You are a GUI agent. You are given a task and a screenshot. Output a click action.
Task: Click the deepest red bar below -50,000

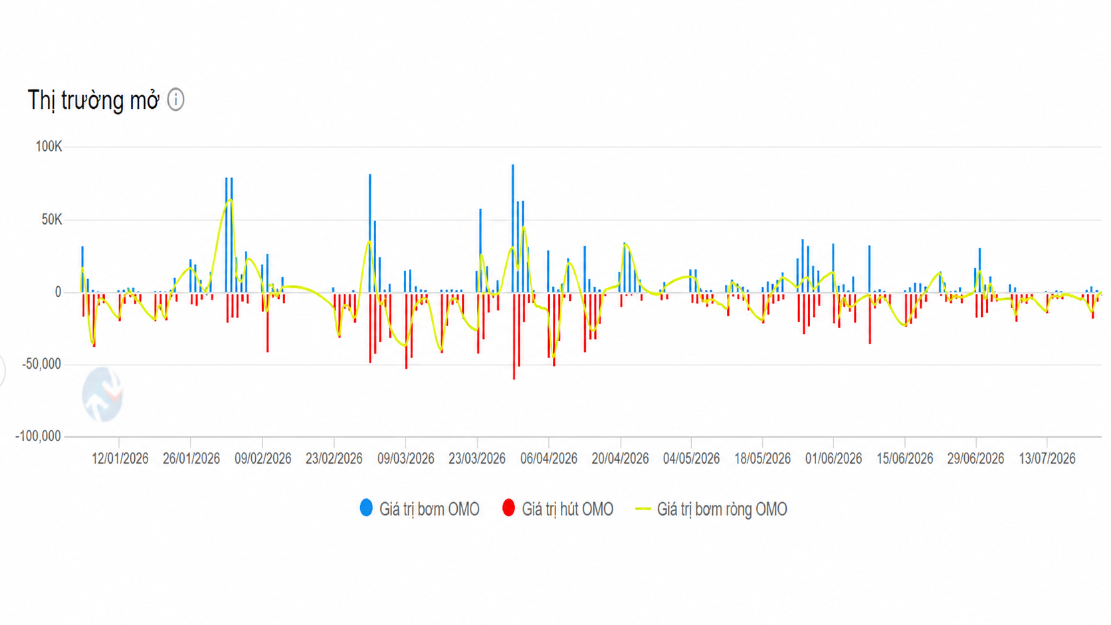[x=514, y=336]
